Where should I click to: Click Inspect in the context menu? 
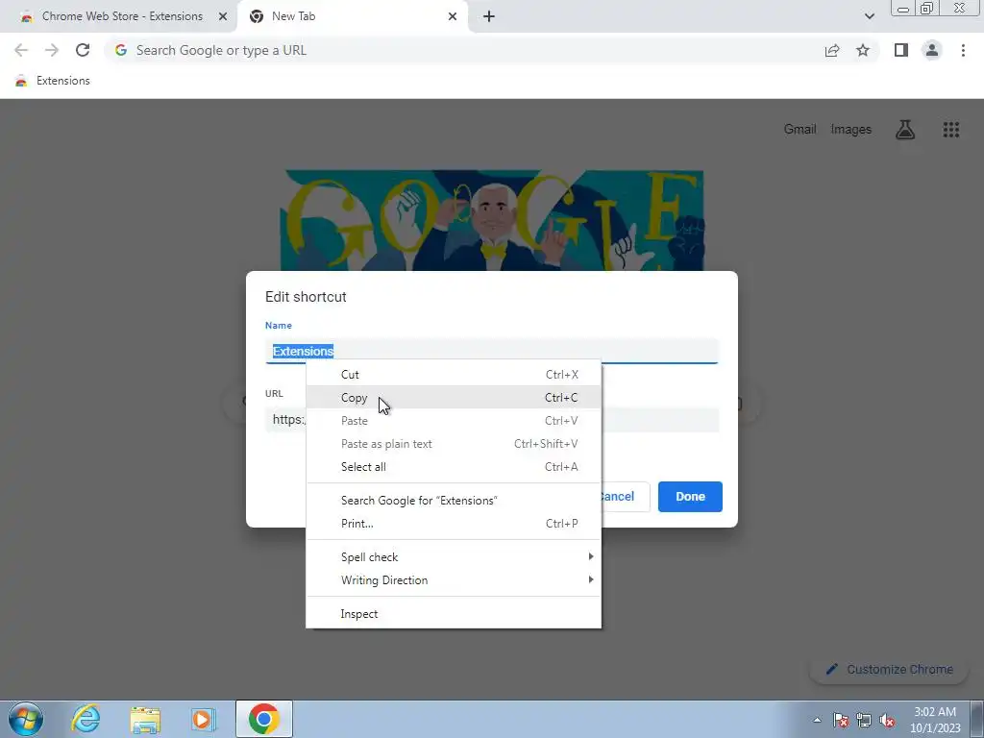(454, 614)
